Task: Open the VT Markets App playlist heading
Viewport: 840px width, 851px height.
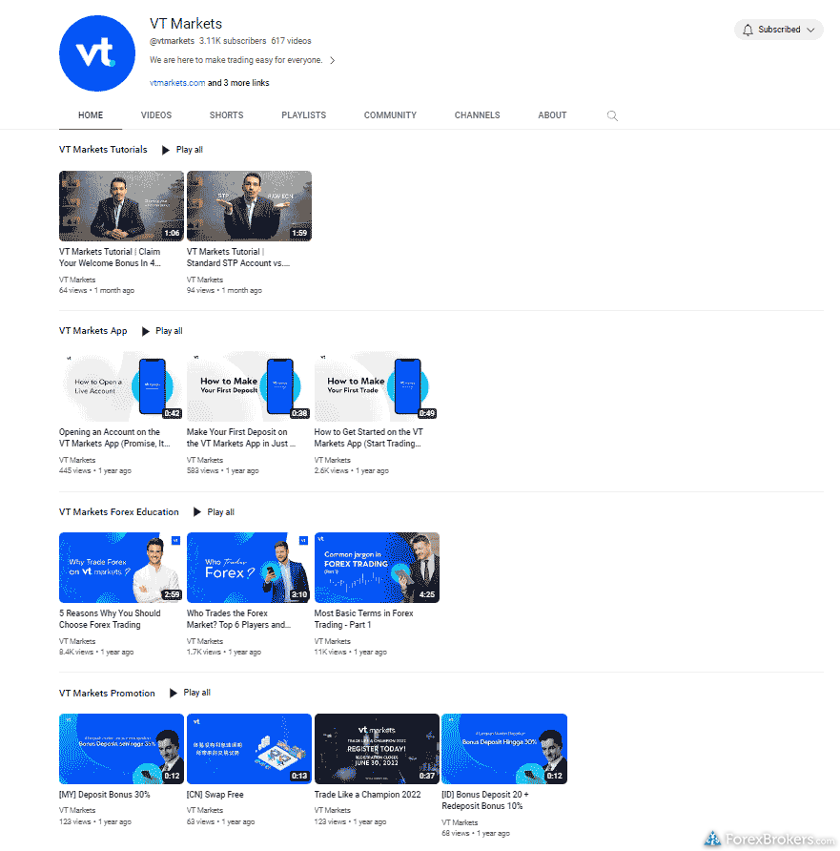Action: 92,330
